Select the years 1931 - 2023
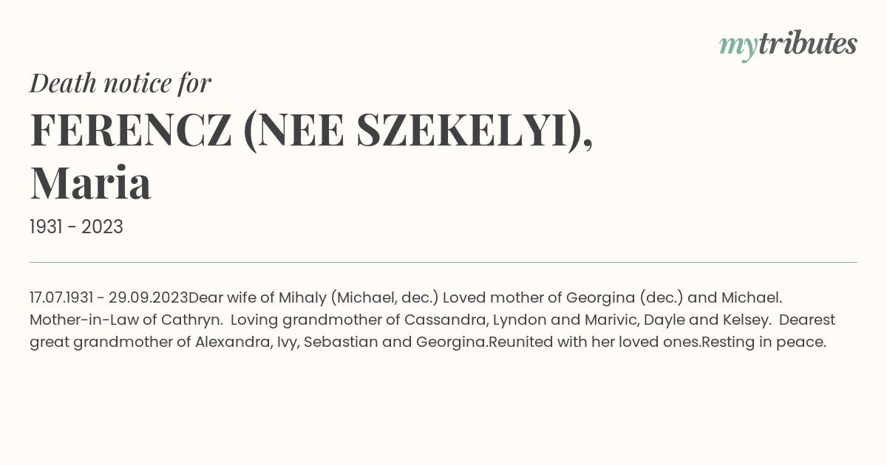Screen dimensions: 887x465 pyautogui.click(x=76, y=227)
